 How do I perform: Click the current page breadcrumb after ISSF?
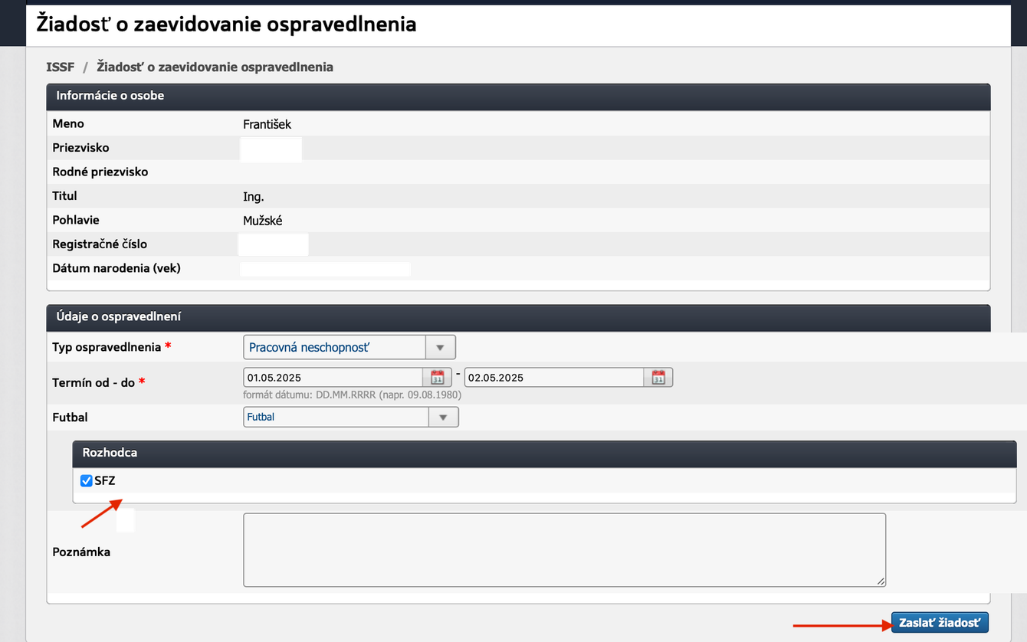(215, 67)
